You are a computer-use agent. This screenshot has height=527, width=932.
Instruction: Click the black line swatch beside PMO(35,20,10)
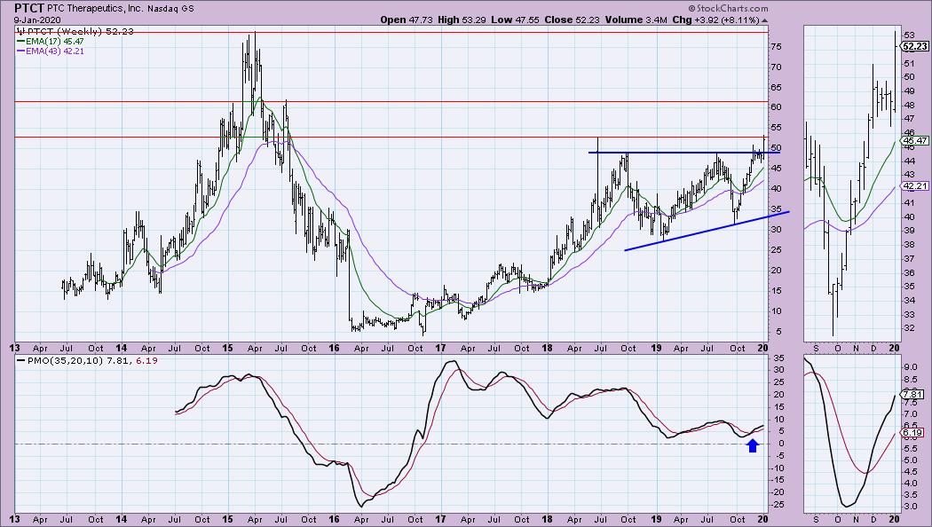point(20,360)
